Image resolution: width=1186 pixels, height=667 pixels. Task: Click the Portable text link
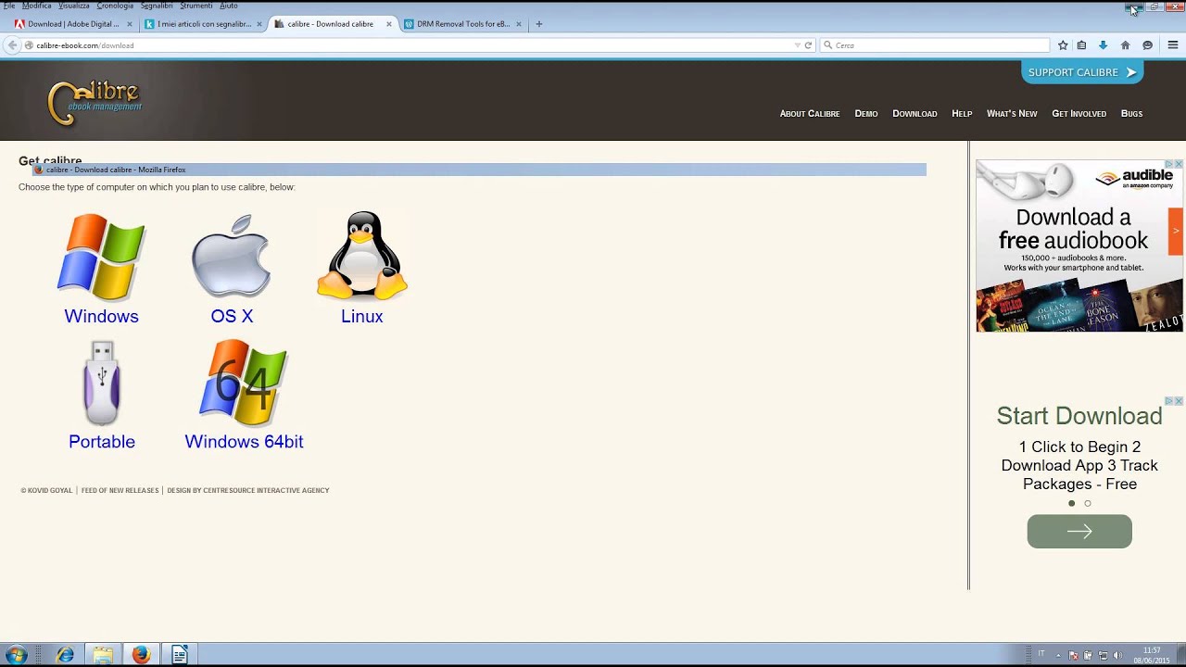click(102, 442)
